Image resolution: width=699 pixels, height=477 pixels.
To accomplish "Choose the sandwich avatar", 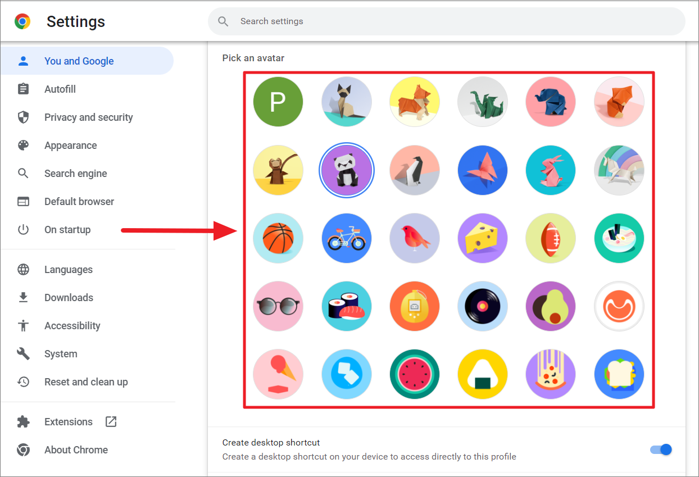I will (619, 374).
